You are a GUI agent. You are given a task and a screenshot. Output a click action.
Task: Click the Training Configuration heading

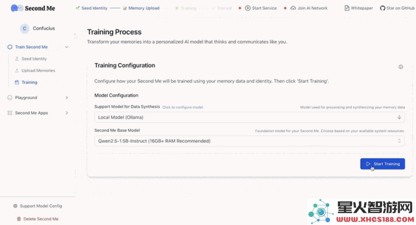click(125, 65)
